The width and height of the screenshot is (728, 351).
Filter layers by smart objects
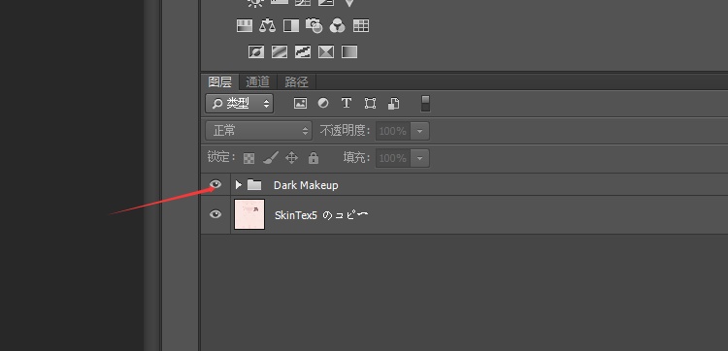click(393, 104)
